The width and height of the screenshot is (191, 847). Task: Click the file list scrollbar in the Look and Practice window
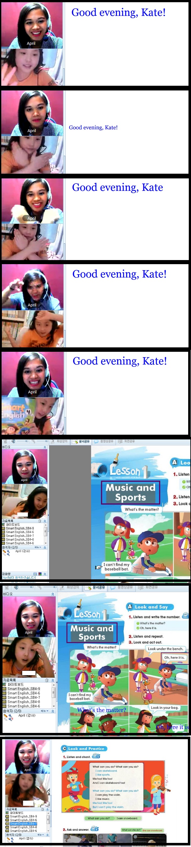click(48, 820)
